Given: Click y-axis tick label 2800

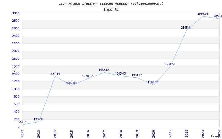Looking at the screenshot, I should (x=16, y=21).
